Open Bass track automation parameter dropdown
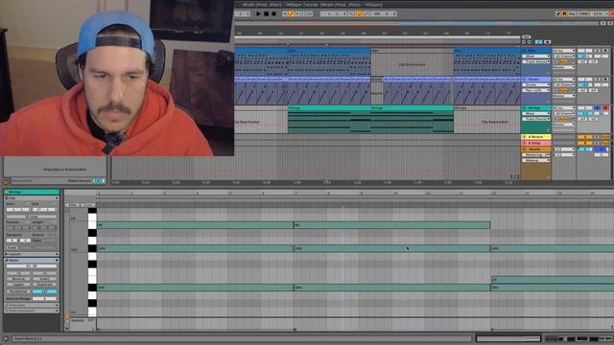614x345 pixels. [536, 61]
